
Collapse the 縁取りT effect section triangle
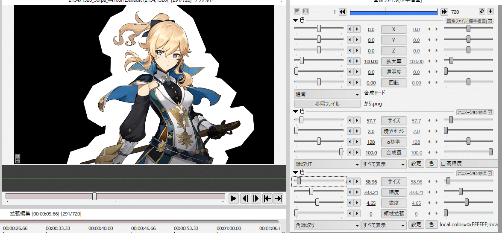tap(296, 111)
